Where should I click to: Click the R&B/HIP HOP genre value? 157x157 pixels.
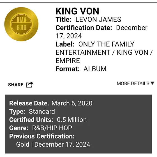click(52, 128)
